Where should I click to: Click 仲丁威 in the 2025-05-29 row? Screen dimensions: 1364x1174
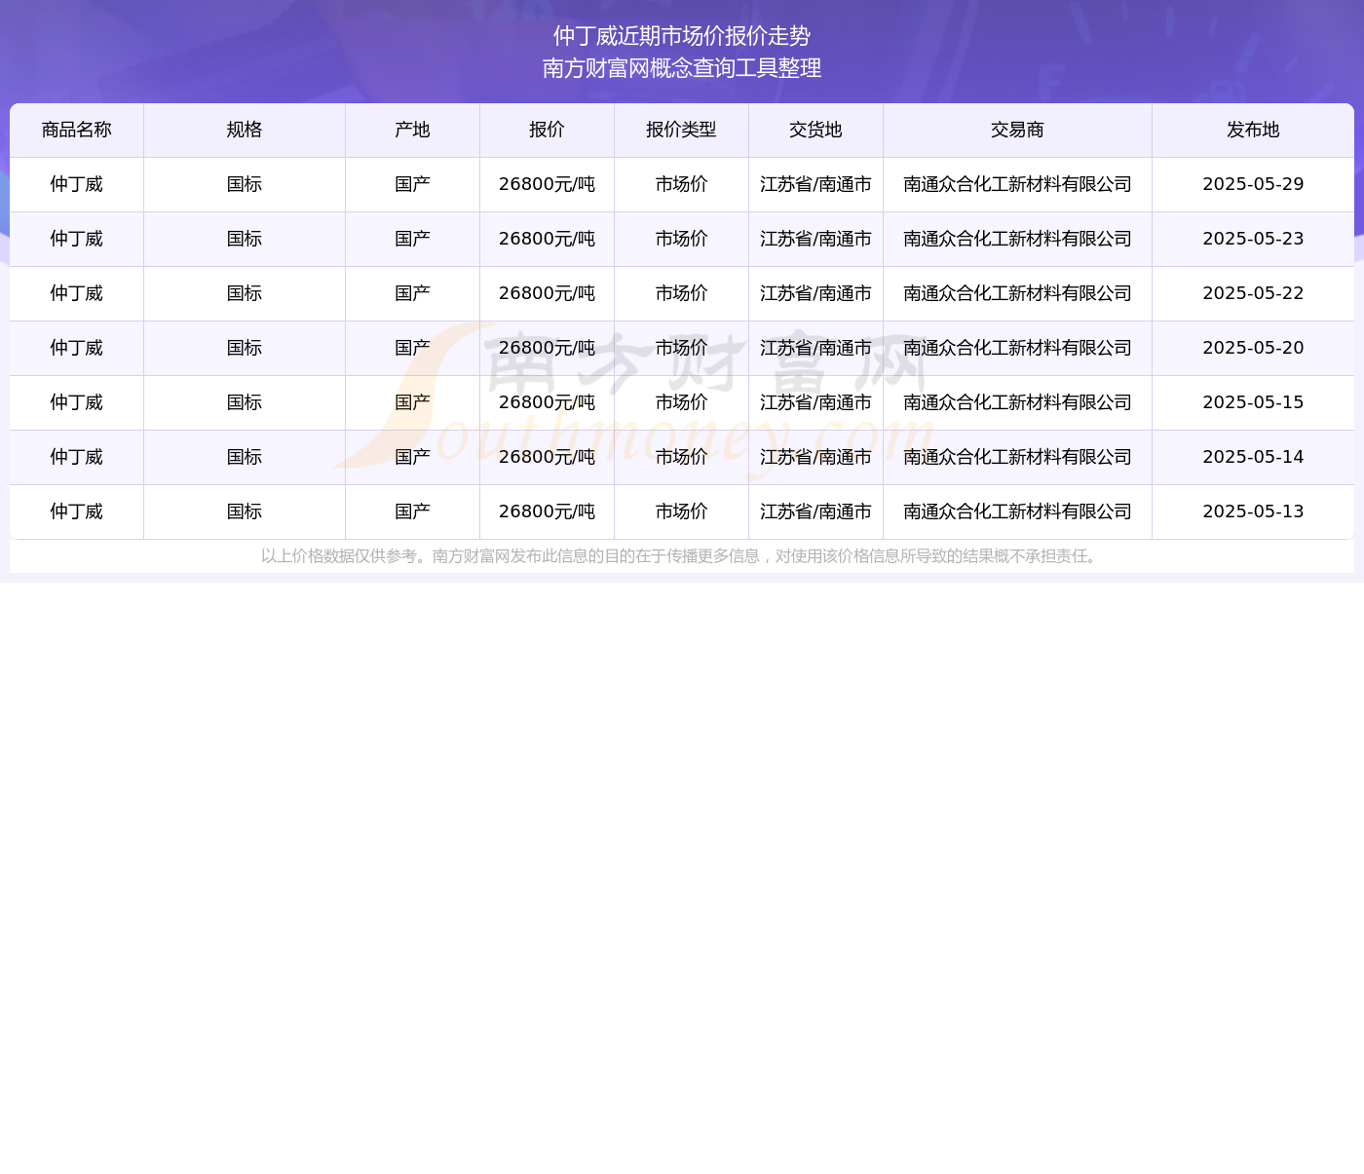coord(77,184)
